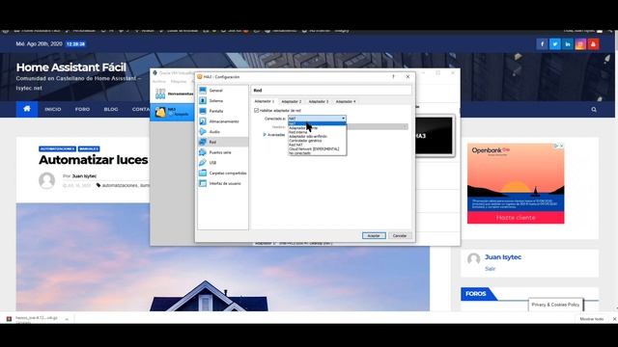
Task: Click the help question mark in Configuración dialog
Action: coord(393,77)
